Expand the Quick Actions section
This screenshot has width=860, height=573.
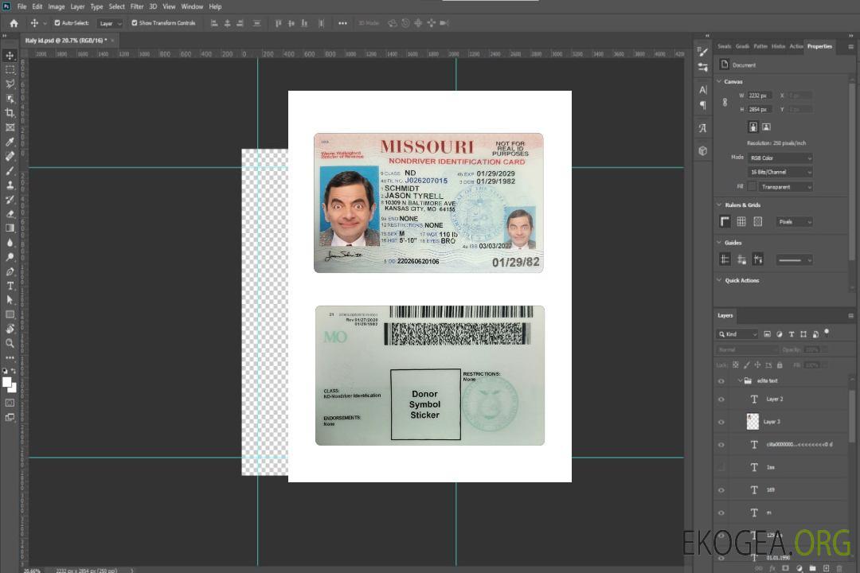click(719, 280)
